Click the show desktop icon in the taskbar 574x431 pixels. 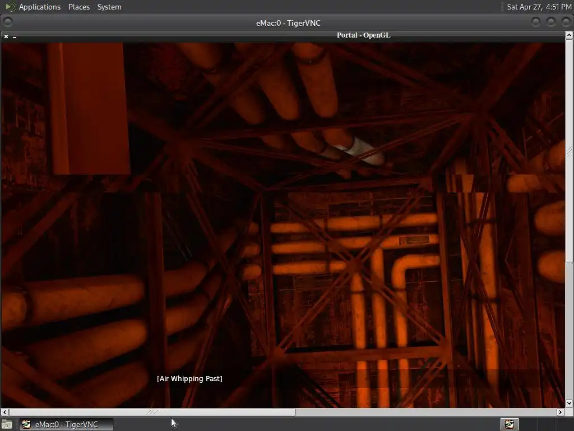pos(7,424)
